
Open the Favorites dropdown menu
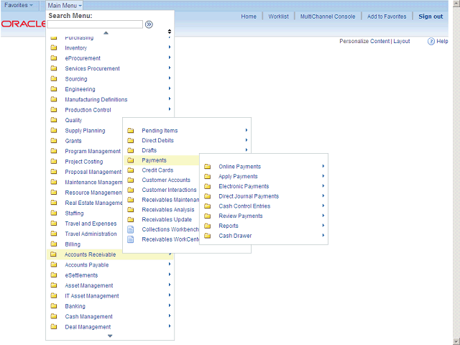[19, 5]
